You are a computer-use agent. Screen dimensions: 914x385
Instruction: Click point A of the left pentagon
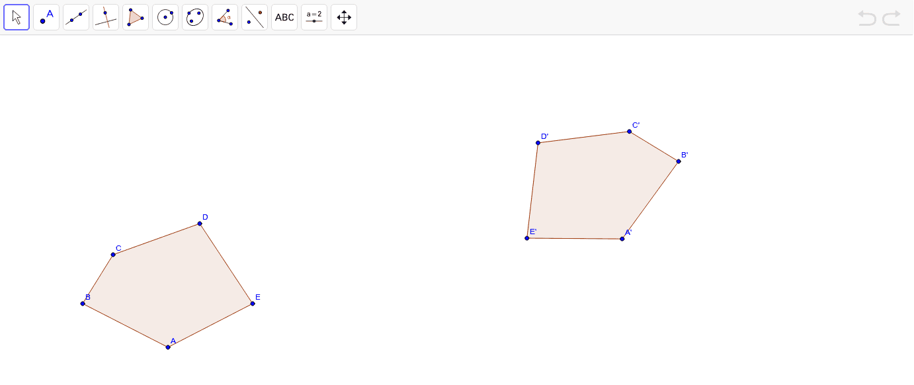coord(168,347)
